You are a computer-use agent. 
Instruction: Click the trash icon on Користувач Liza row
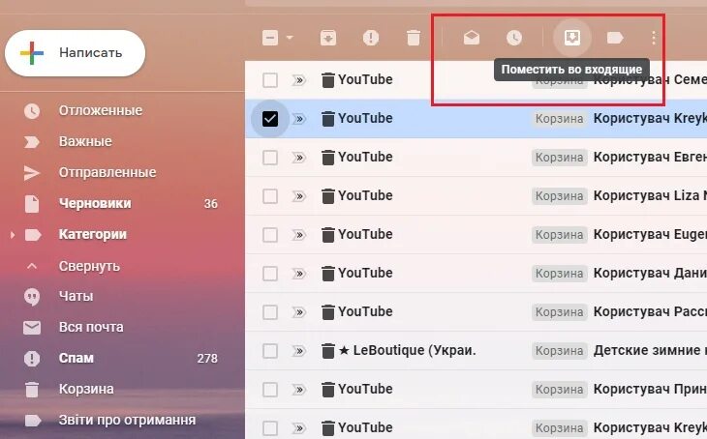327,196
